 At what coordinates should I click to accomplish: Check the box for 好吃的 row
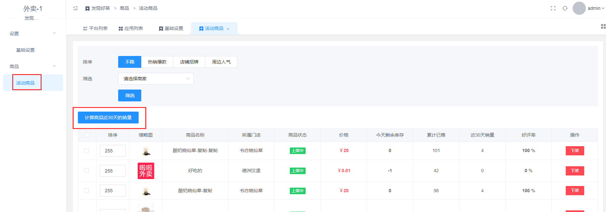[x=86, y=171]
